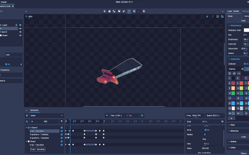Click the loop playback refresh icon
Viewport: 249px width, 155px height.
click(142, 115)
